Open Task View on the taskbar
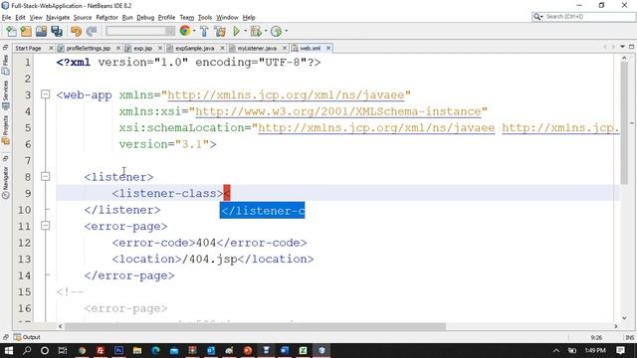Image resolution: width=637 pixels, height=358 pixels. pyautogui.click(x=63, y=350)
